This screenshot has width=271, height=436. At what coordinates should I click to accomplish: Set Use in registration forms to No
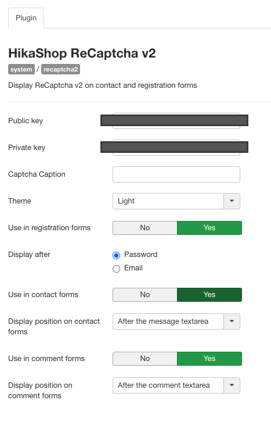(x=145, y=228)
